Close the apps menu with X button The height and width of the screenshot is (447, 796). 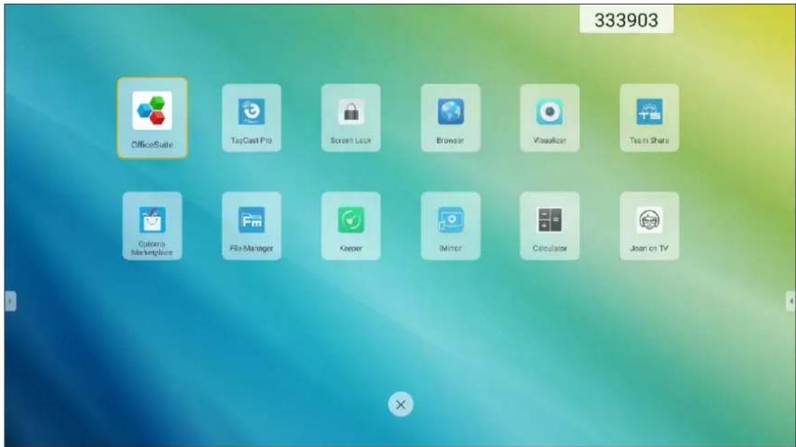click(x=401, y=405)
